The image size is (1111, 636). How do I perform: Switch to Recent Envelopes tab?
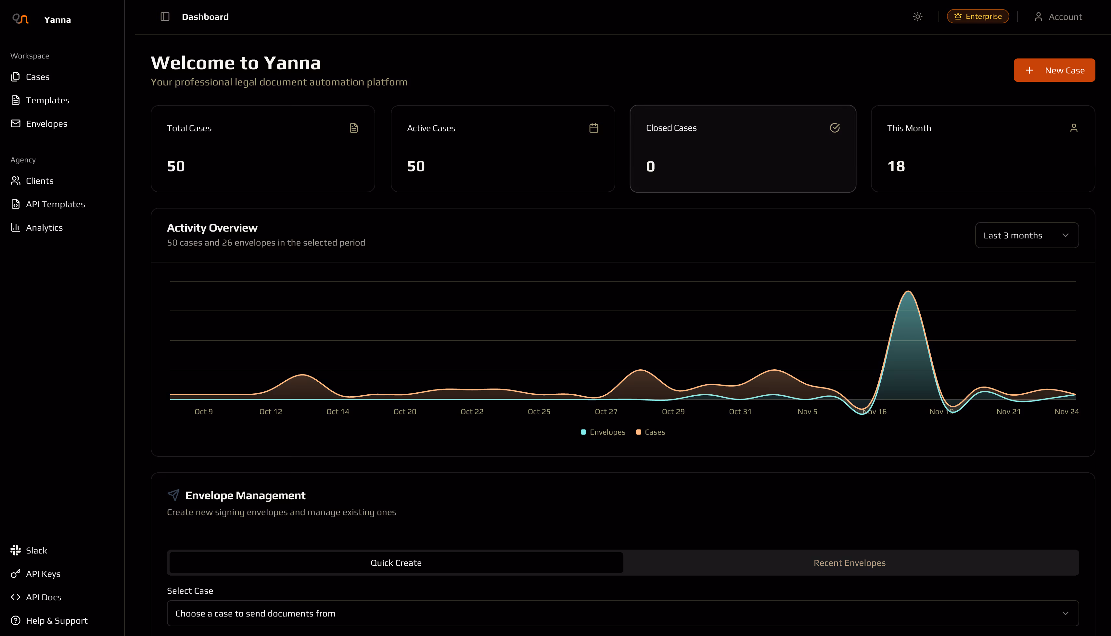[x=849, y=563]
